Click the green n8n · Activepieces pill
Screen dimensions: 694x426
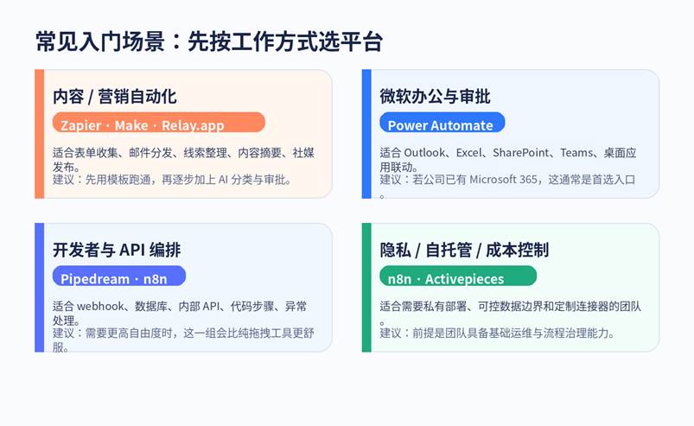point(458,277)
